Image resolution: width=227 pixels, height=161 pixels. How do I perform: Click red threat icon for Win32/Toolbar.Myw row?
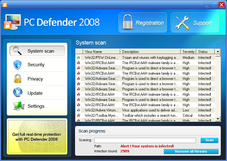(78, 115)
